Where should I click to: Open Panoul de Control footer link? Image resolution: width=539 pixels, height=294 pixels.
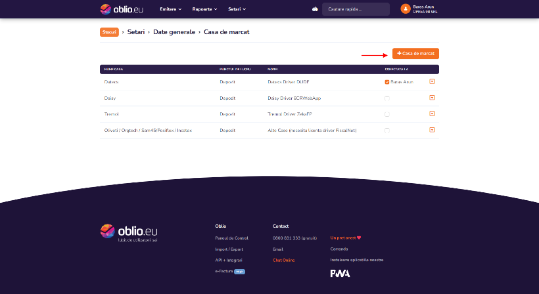click(231, 238)
